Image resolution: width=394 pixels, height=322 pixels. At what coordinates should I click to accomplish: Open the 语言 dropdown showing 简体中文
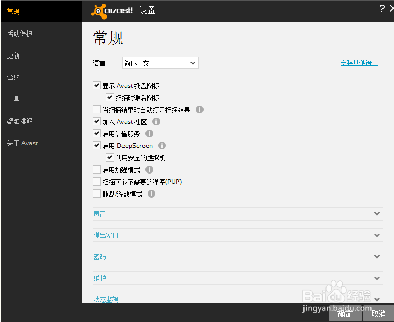[161, 63]
